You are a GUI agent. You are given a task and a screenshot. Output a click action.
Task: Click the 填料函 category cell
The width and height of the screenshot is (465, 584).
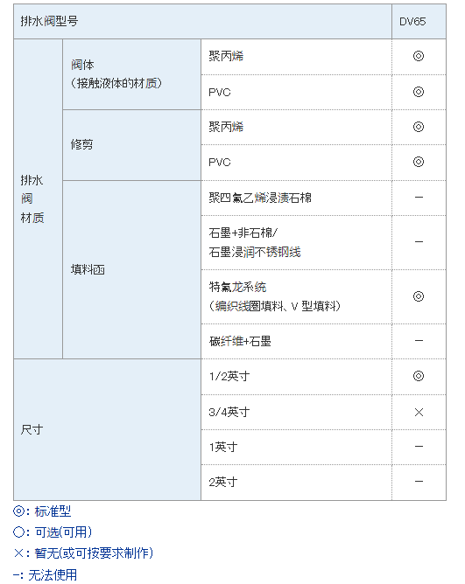pyautogui.click(x=131, y=269)
